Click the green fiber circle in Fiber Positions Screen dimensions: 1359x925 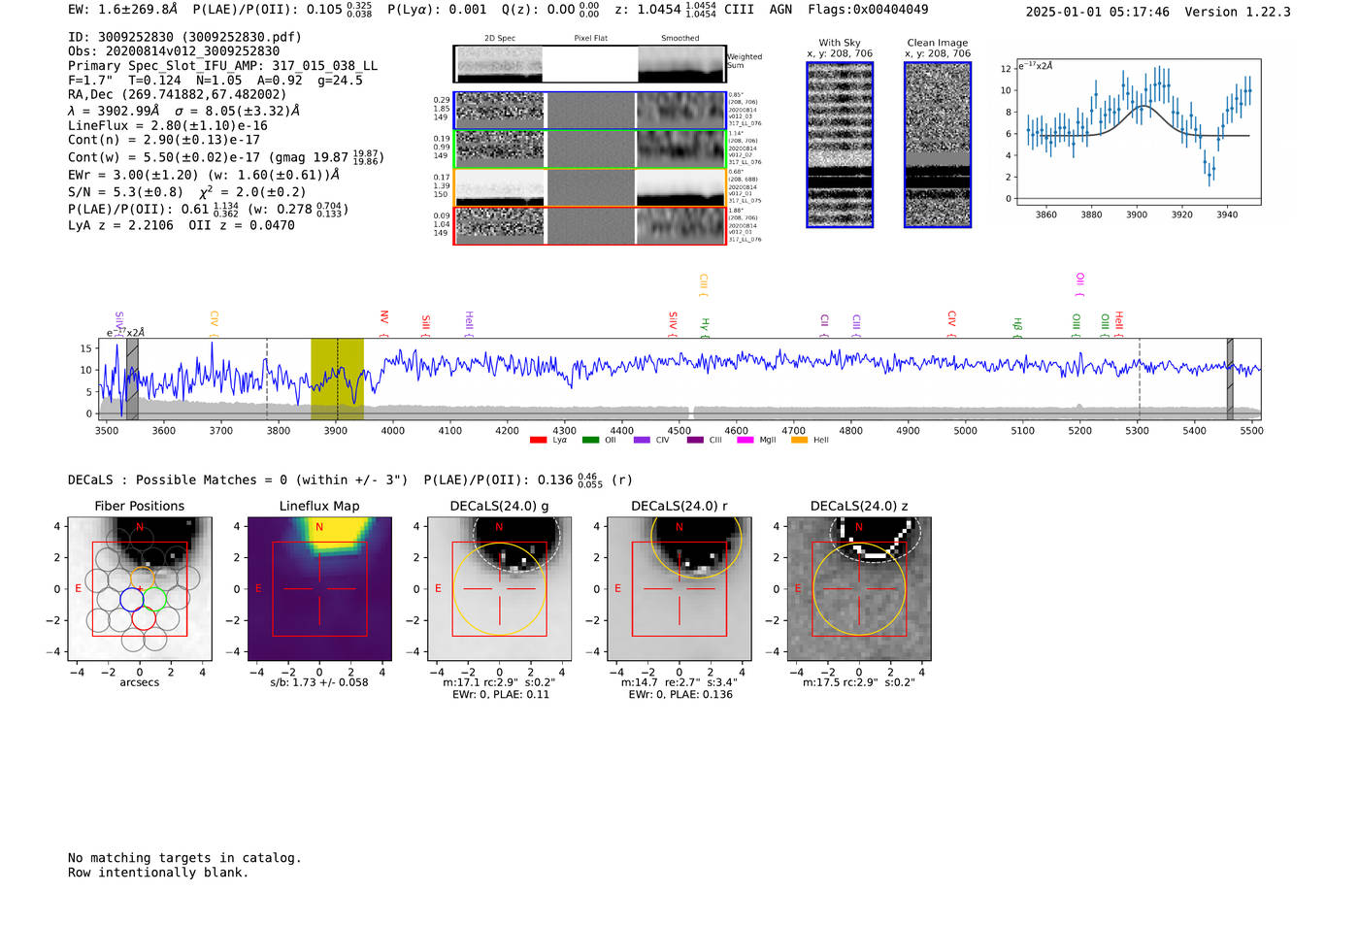[x=155, y=599]
